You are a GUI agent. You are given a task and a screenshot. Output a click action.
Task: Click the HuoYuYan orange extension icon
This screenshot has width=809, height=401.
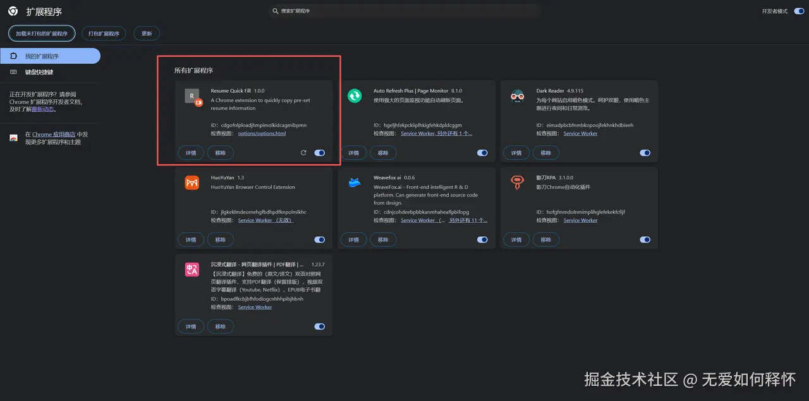tap(192, 183)
